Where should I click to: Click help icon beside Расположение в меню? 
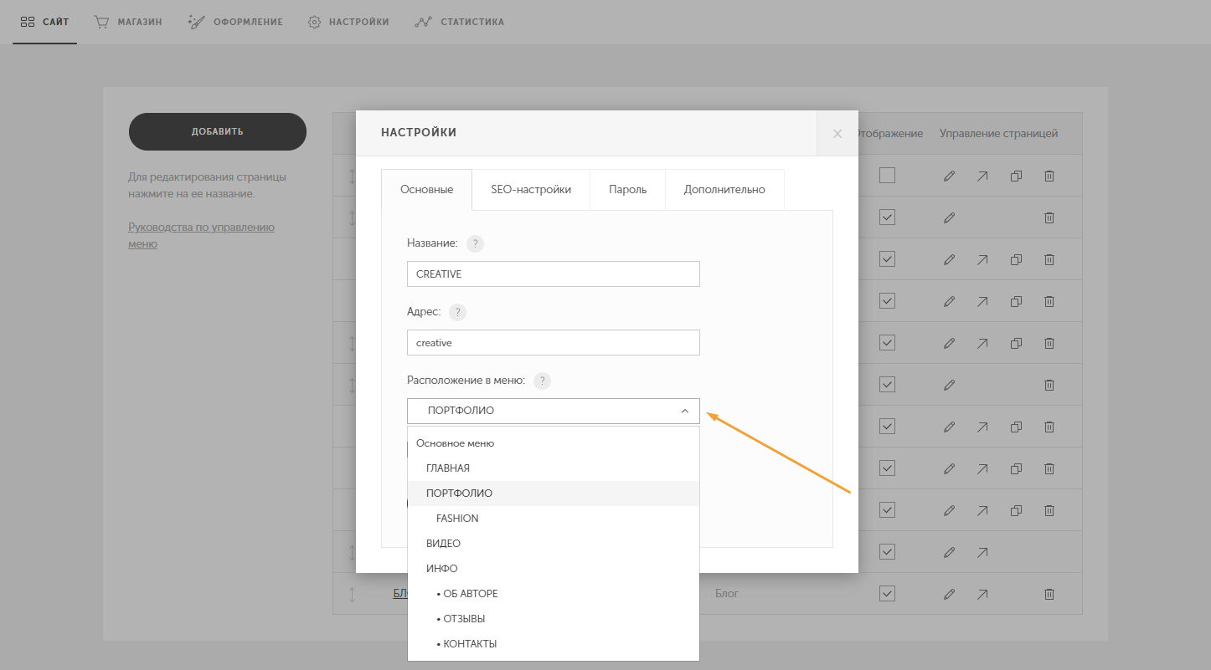pos(542,381)
